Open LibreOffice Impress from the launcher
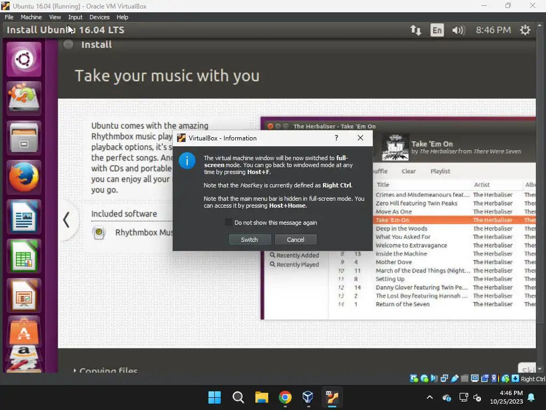This screenshot has width=546, height=410. [x=23, y=296]
